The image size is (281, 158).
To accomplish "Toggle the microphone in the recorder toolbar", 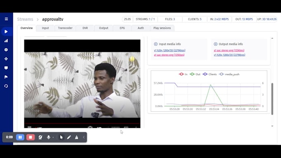I will pyautogui.click(x=48, y=137).
